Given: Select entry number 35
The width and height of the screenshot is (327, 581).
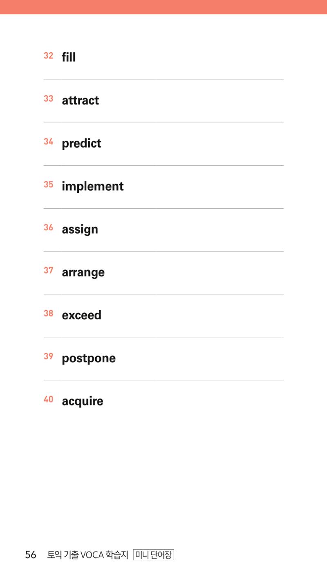Looking at the screenshot, I should click(x=48, y=185).
